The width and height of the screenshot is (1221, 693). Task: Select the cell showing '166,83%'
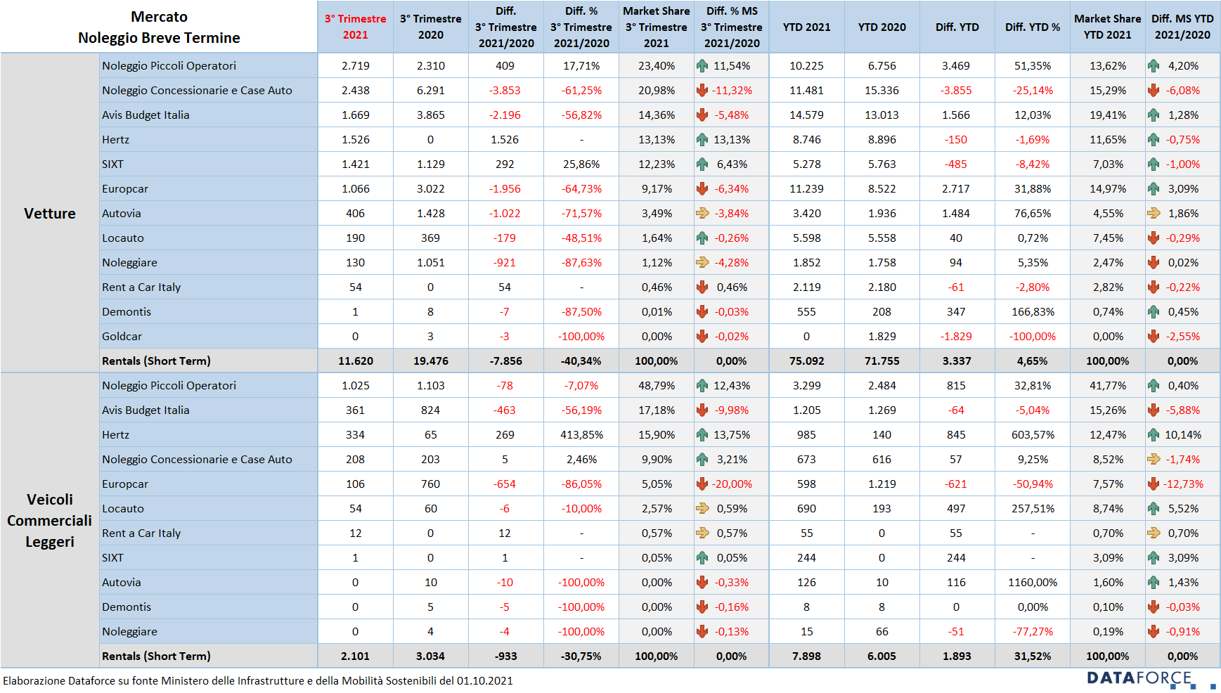pos(1033,312)
